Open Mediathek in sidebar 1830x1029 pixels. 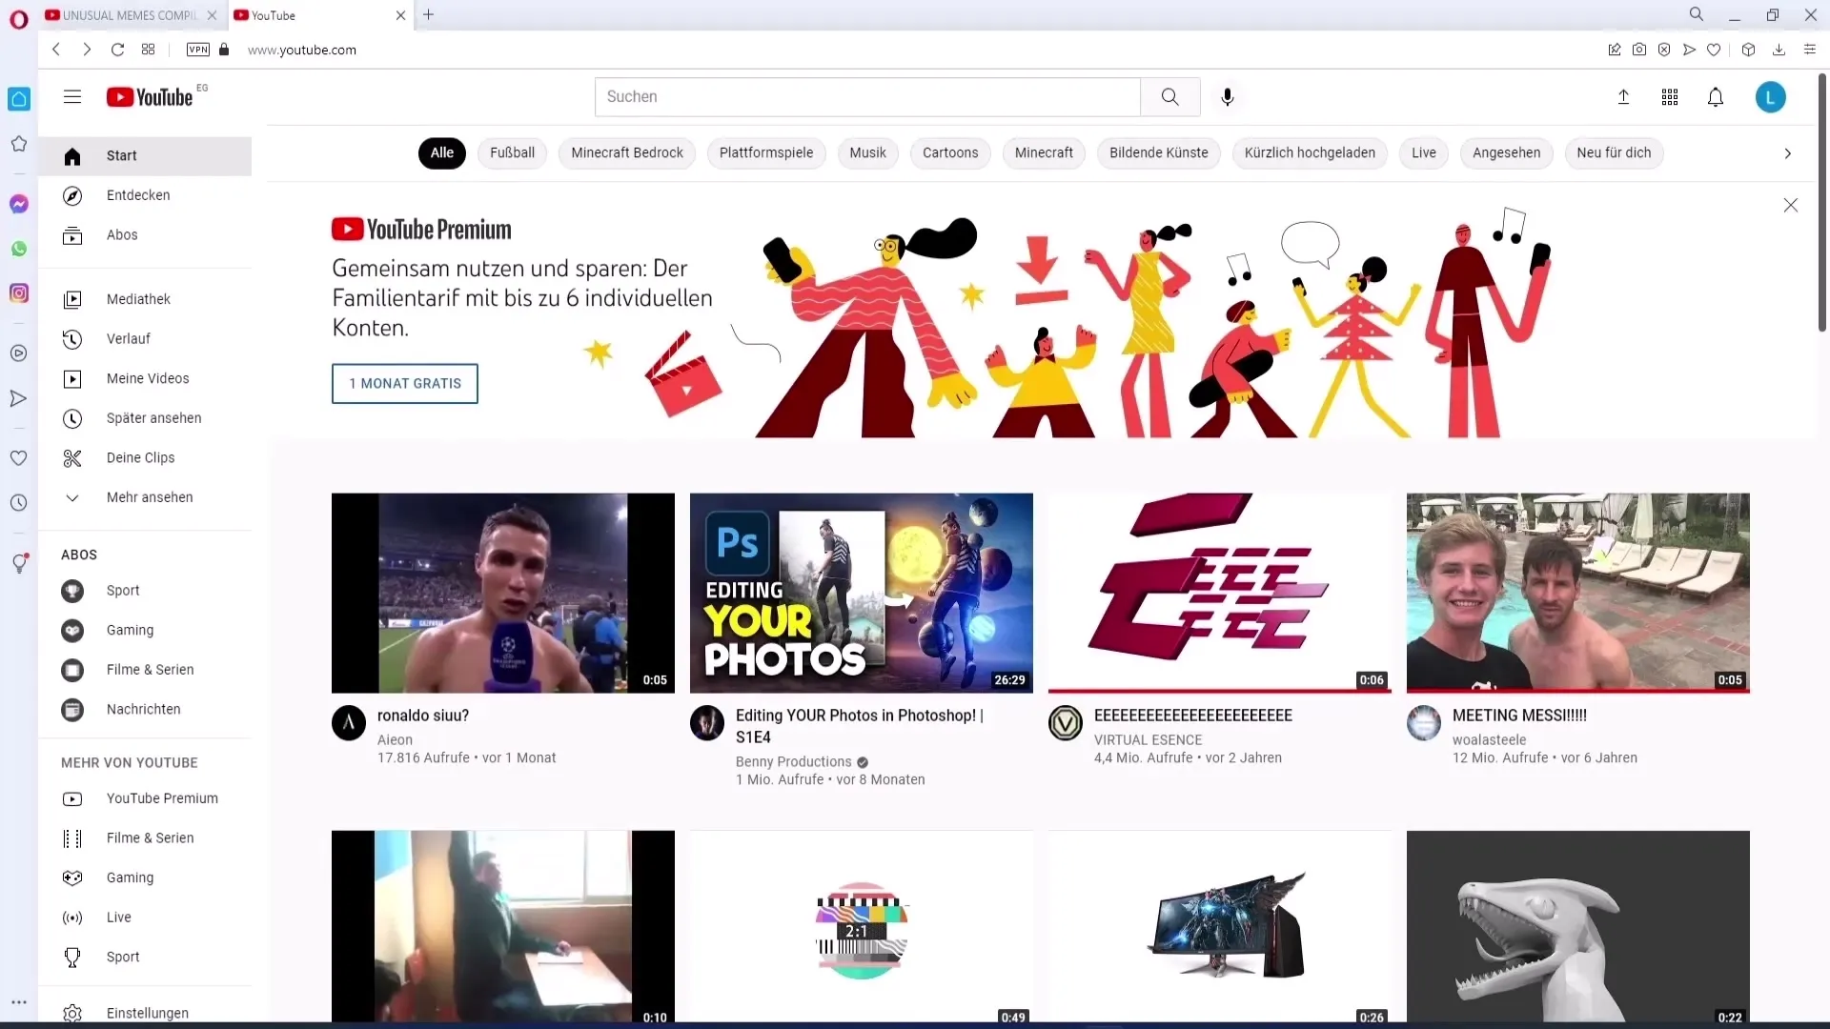click(145, 299)
